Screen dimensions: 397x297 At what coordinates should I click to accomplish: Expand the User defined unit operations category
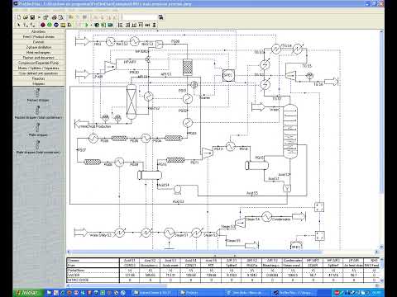coord(39,73)
